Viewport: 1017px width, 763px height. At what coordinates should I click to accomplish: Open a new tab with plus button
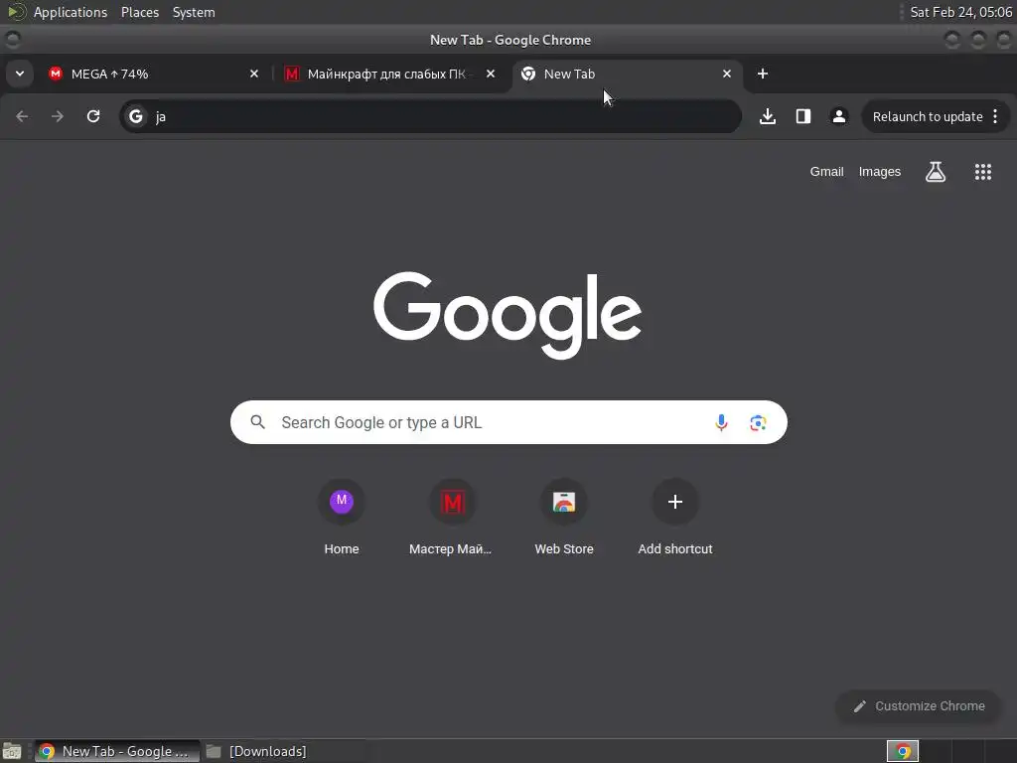click(x=763, y=74)
